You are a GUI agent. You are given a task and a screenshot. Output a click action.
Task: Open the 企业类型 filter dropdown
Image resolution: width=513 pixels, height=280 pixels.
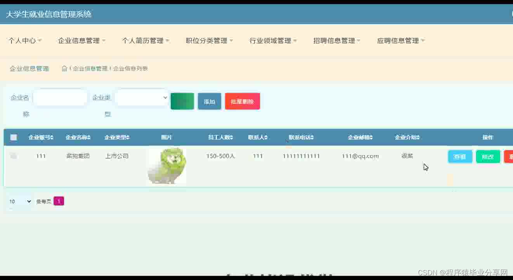pyautogui.click(x=142, y=98)
